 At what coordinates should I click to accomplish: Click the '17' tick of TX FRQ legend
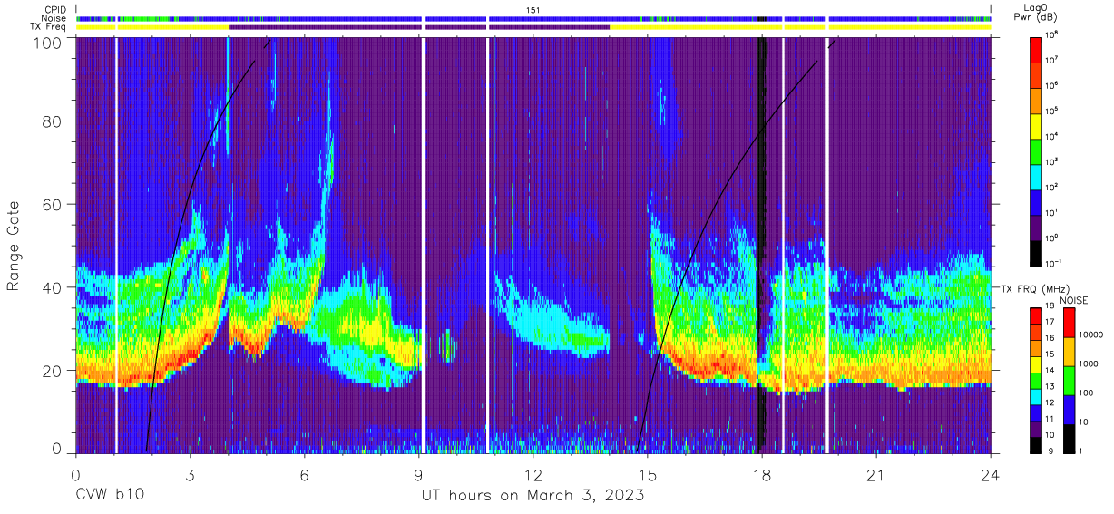[1051, 323]
